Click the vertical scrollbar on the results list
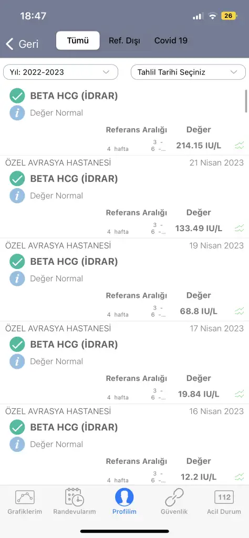Image resolution: width=249 pixels, height=538 pixels. point(246,100)
